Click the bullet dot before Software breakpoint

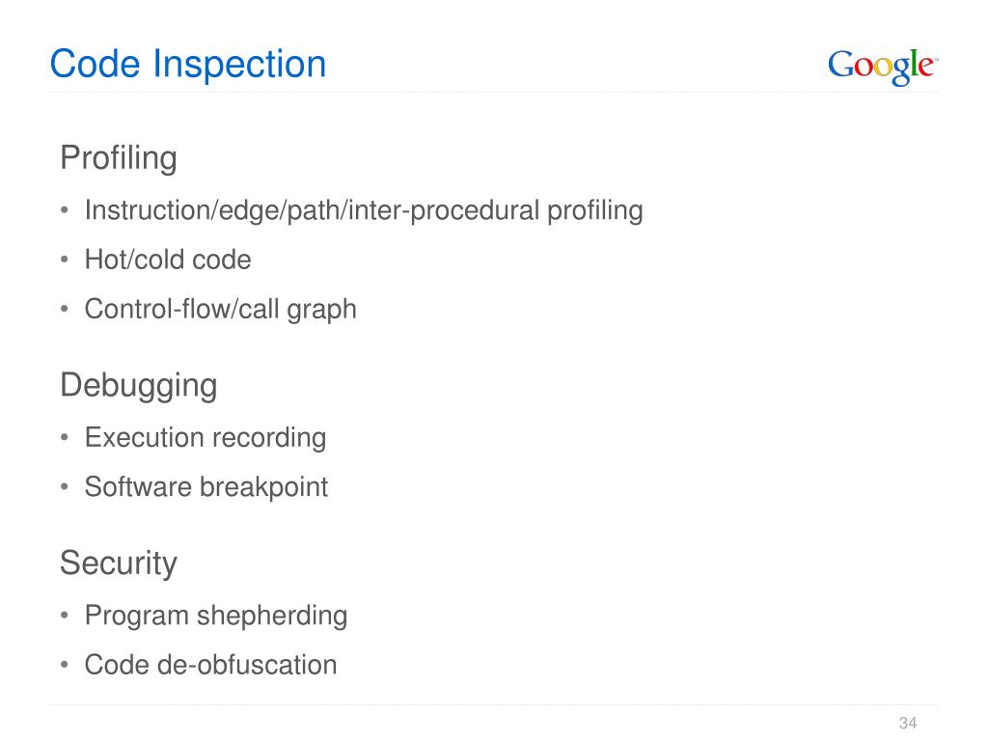coord(65,486)
